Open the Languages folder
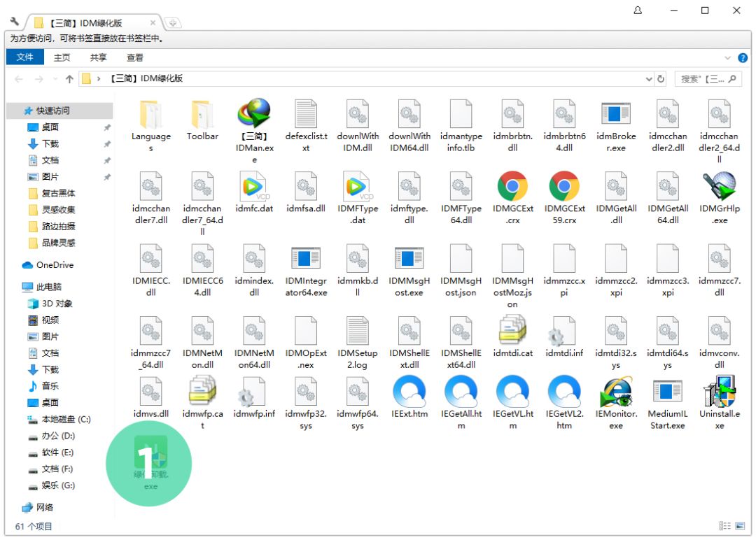756x540 pixels. (x=150, y=115)
